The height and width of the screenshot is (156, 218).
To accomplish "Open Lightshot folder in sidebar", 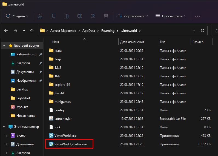I will coord(23,98).
